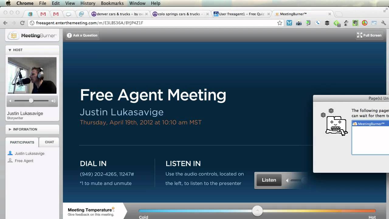Click the Listen volume slider
The height and width of the screenshot is (219, 389).
[298, 180]
